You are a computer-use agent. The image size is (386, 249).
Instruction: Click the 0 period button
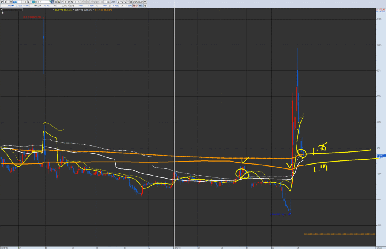click(65, 2)
